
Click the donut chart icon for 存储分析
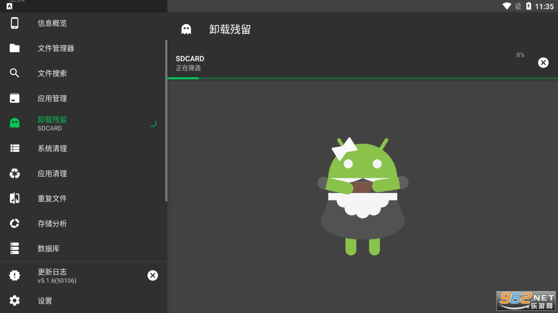[15, 223]
